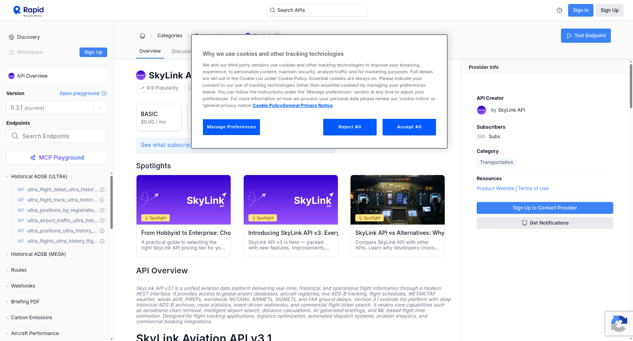The image size is (633, 341).
Task: Click the SkyLink avatar next to API title
Action: [x=141, y=75]
